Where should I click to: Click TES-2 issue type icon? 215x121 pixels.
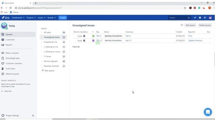point(93,36)
